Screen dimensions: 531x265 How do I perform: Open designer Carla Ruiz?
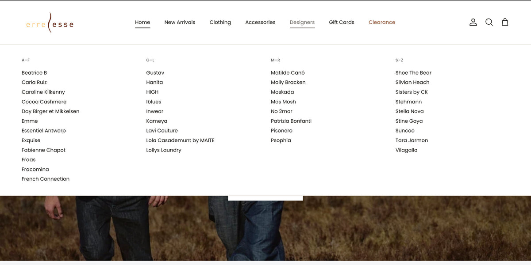[34, 82]
